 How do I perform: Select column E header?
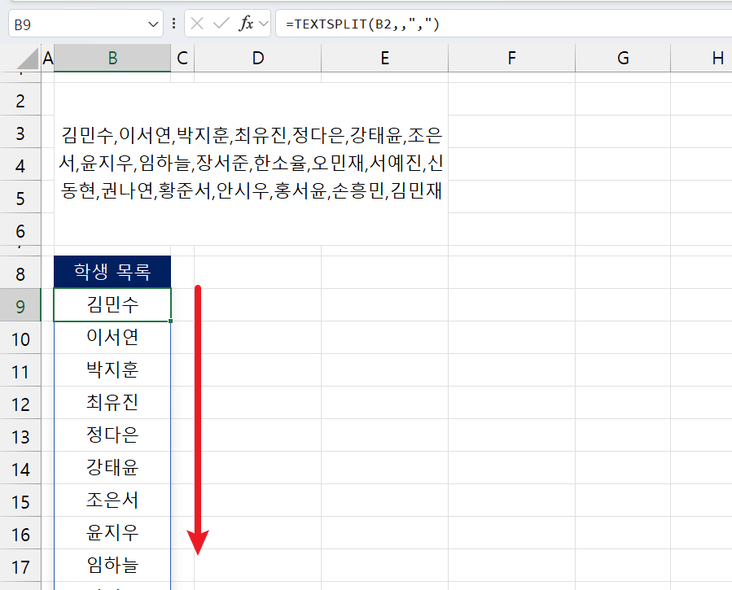pyautogui.click(x=384, y=59)
